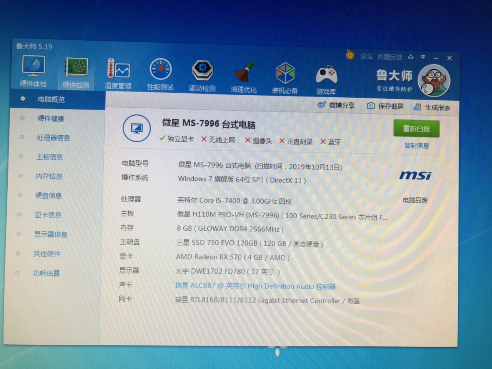The height and width of the screenshot is (369, 492).
Task: Click the 微星 MS-7996 台式电脑 heading
Action: pyautogui.click(x=209, y=124)
